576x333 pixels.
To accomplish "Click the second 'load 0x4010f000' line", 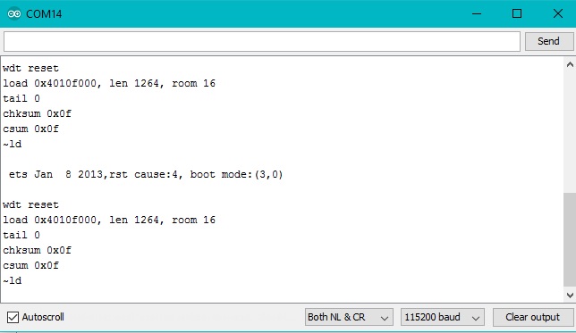I will coord(109,220).
